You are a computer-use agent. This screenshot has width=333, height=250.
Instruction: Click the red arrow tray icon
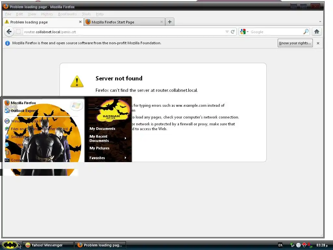(304, 245)
